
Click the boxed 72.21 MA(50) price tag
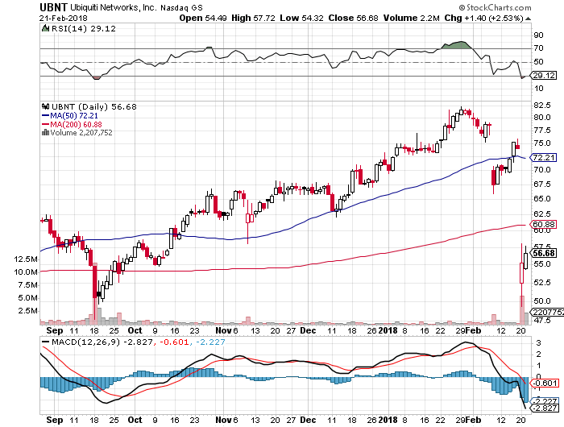(544, 158)
